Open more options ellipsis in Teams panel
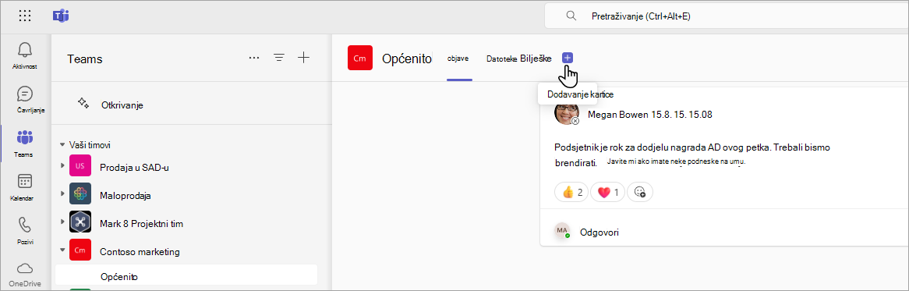 click(254, 58)
